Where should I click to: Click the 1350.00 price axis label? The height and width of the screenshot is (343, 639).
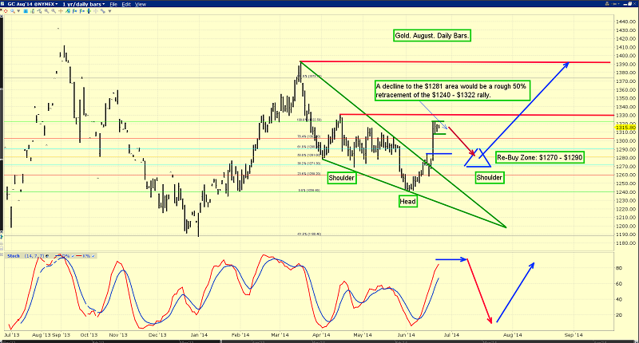click(x=627, y=98)
